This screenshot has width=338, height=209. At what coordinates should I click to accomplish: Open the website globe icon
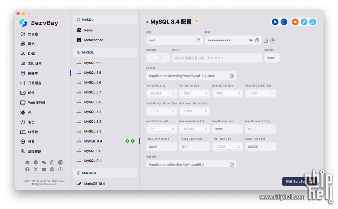click(x=52, y=169)
